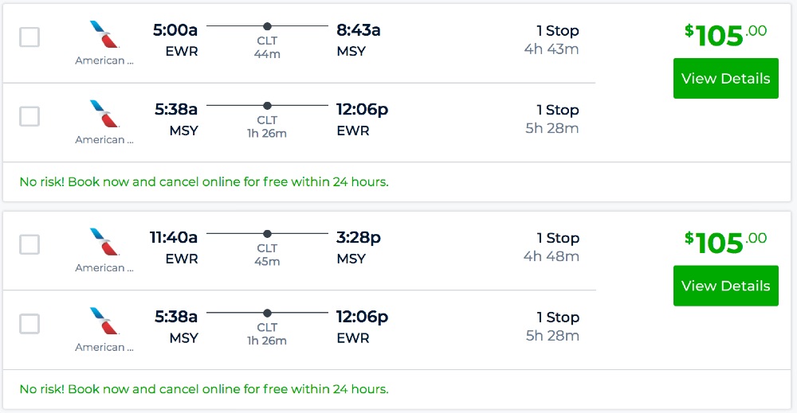The height and width of the screenshot is (413, 797).
Task: Click the 1 Stop 4h 43m duration label
Action: pyautogui.click(x=552, y=40)
